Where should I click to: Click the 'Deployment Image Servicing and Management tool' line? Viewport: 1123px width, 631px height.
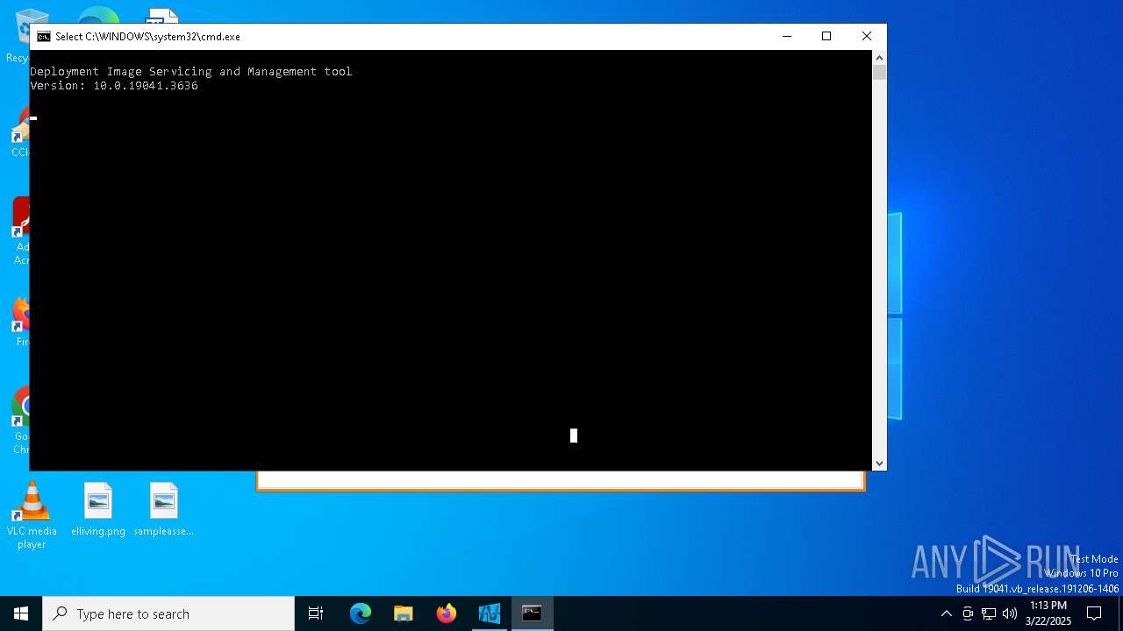[191, 72]
